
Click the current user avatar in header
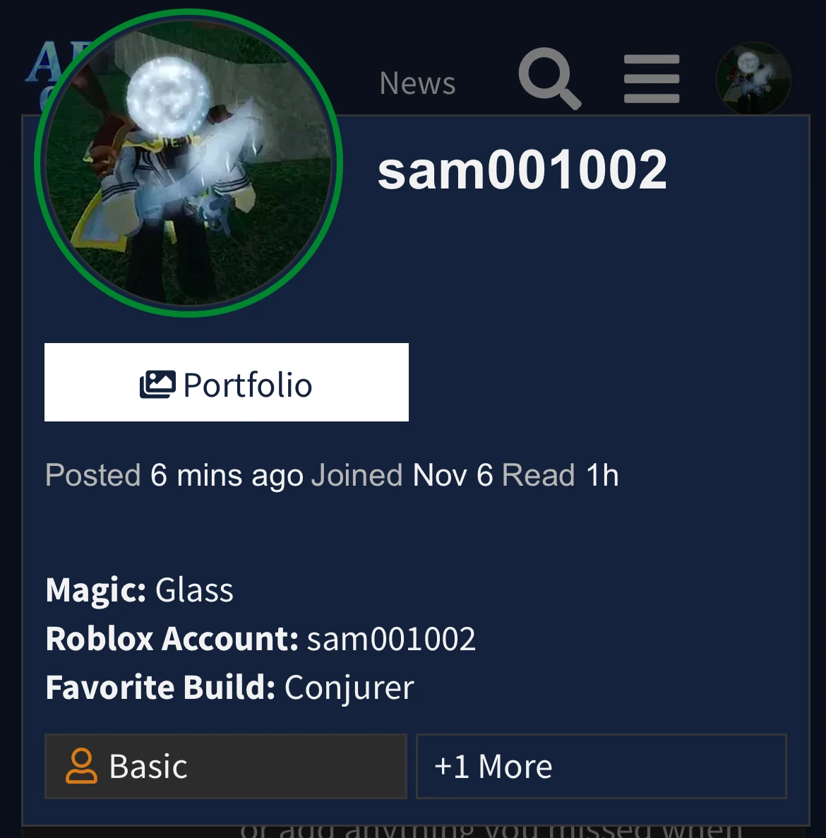point(753,78)
